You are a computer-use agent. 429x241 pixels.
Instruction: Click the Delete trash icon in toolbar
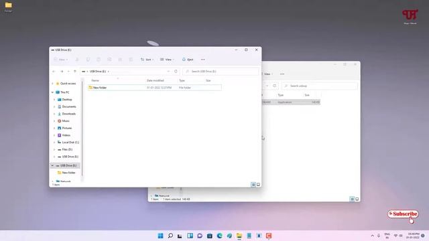click(131, 60)
